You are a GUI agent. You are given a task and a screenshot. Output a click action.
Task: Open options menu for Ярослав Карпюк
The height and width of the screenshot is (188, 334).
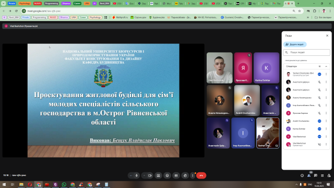326,113
